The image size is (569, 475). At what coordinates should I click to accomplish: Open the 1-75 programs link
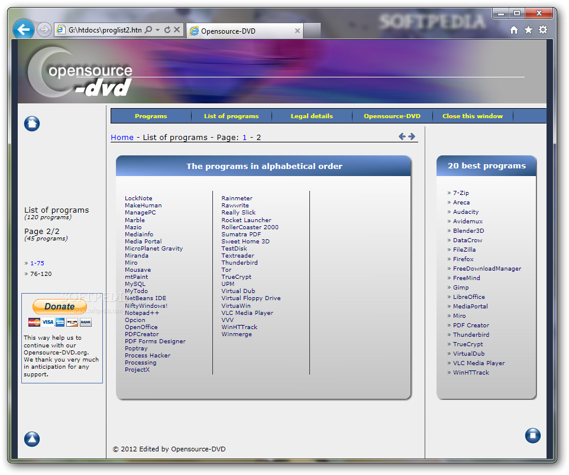pos(37,263)
